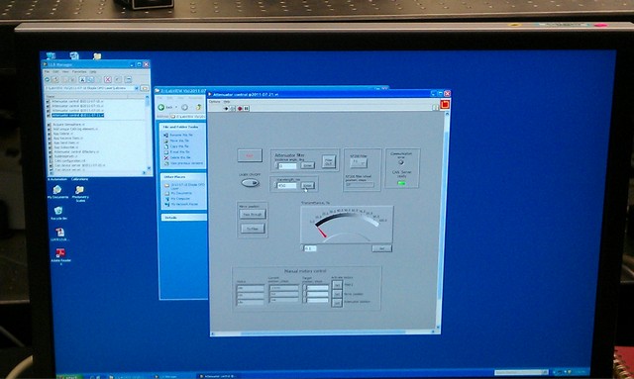Pause execution with the toolbar pause icon
634x379 pixels.
[x=247, y=108]
